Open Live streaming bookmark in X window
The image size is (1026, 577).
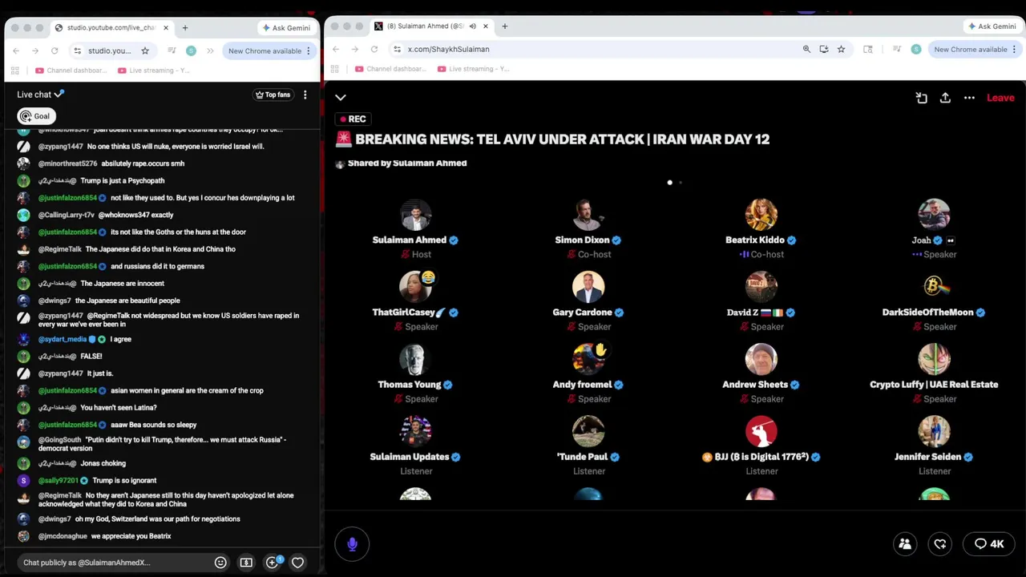(474, 69)
